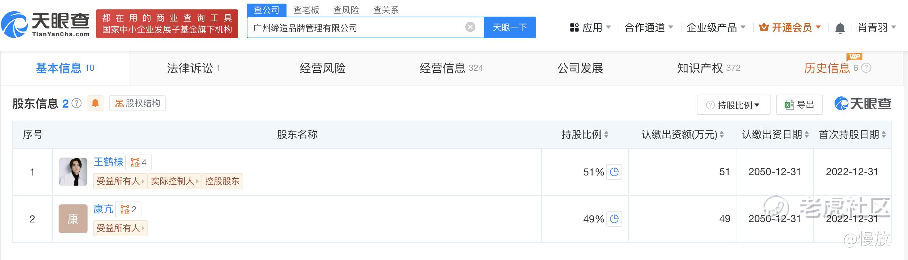Clear the search field with the X icon
The height and width of the screenshot is (260, 908).
click(470, 27)
